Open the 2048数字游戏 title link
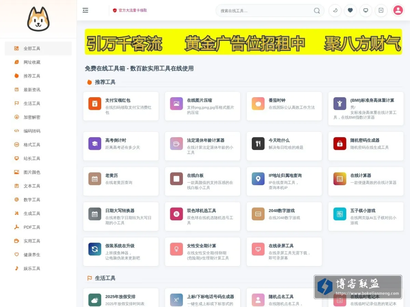Screen dimensions: 410x307 pyautogui.click(x=282, y=210)
